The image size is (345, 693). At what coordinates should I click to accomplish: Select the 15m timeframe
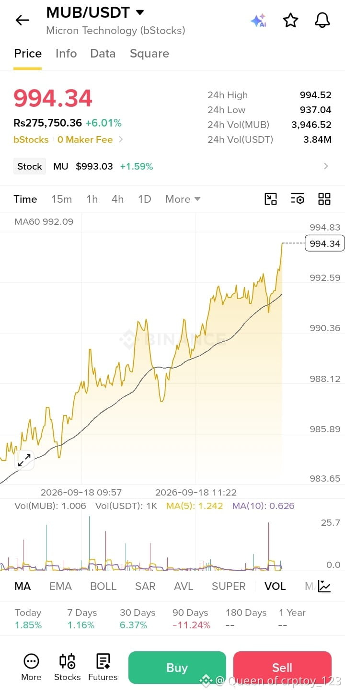[x=62, y=199]
